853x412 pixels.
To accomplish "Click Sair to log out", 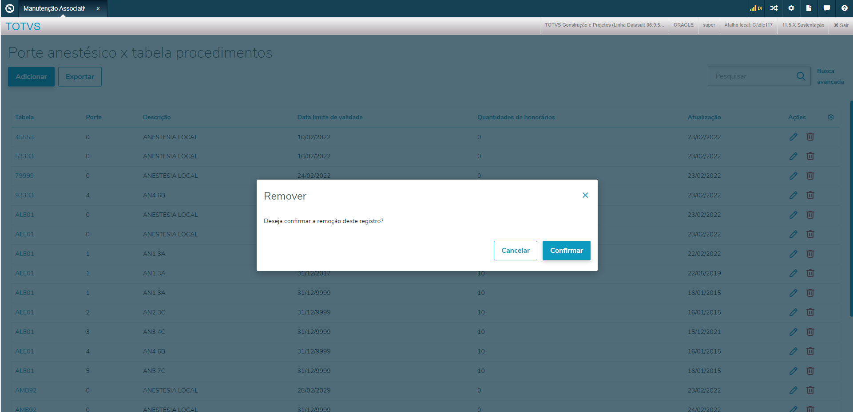I will point(841,25).
